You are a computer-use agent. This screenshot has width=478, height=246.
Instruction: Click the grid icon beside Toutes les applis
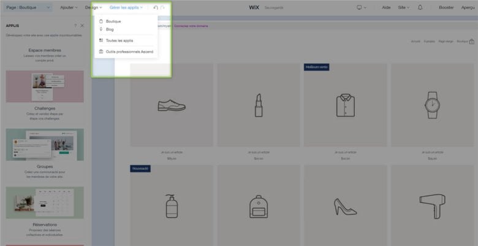click(101, 40)
